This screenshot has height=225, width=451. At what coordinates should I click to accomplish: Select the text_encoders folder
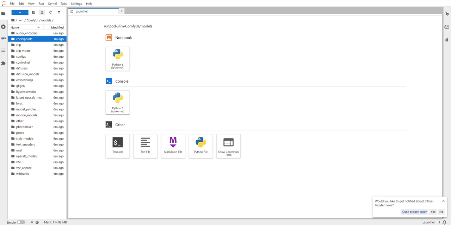[x=37, y=144]
